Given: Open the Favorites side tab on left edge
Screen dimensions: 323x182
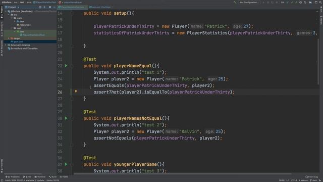Looking at the screenshot, I should pos(2,166).
